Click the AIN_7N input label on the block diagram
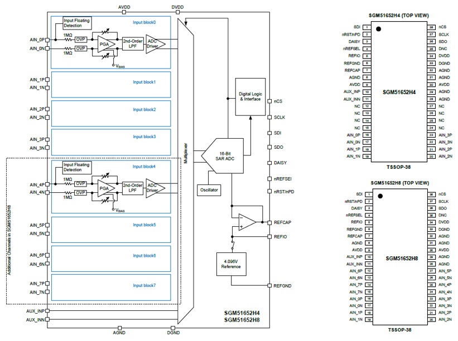Screen dimensions: 458x341 click(x=37, y=293)
